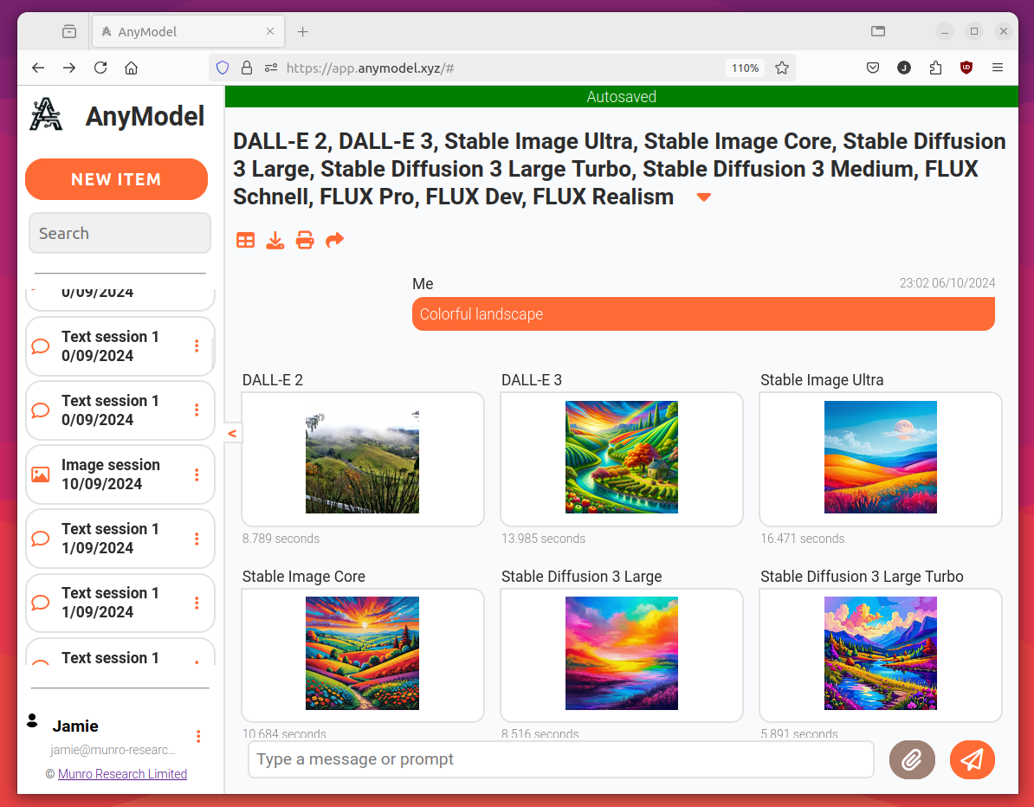Open the Firefox account icon

tap(904, 68)
